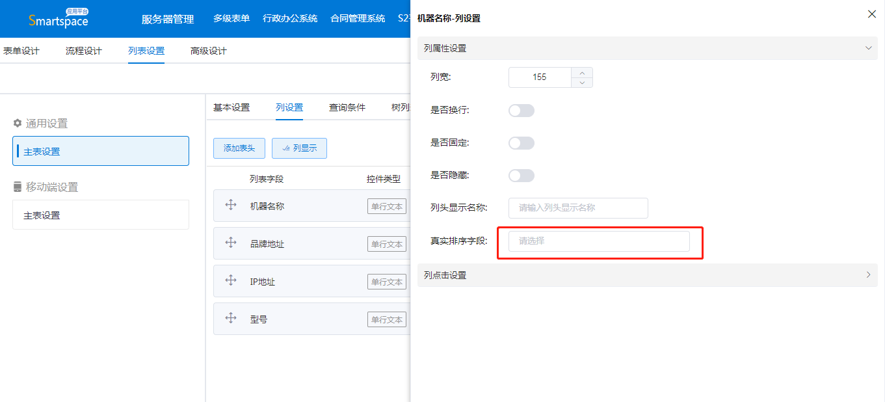Screen dimensions: 885x402
Task: Click the 控件类型 column header
Action: pos(384,179)
